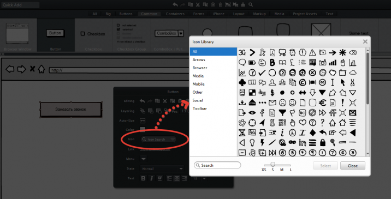Select the lightbulb icon
This screenshot has height=199, width=391.
pos(252,142)
